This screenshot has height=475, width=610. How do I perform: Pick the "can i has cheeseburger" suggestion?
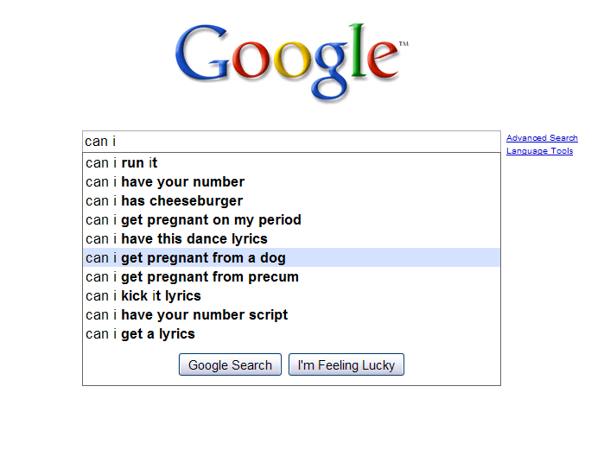click(x=164, y=201)
